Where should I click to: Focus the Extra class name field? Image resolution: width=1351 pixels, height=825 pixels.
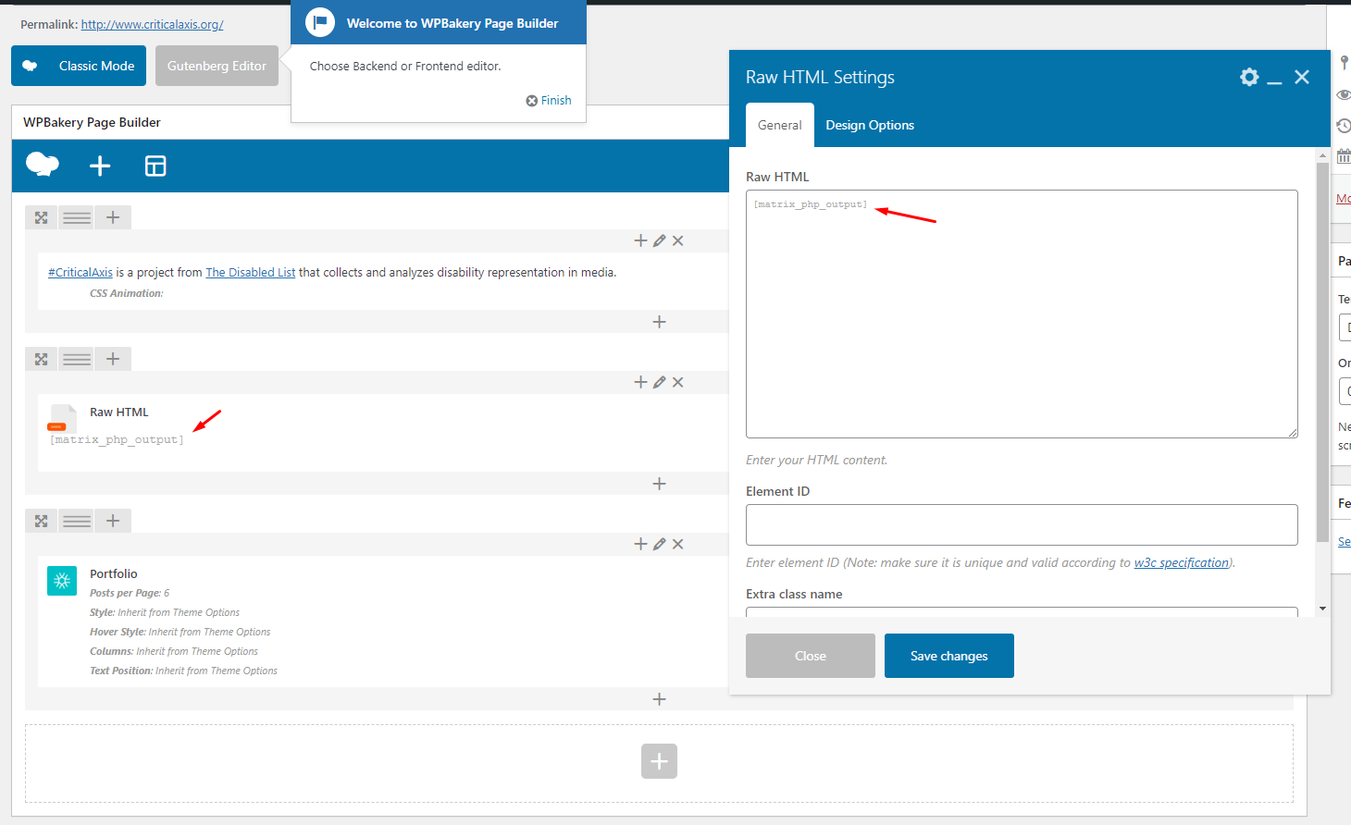pos(1022,611)
